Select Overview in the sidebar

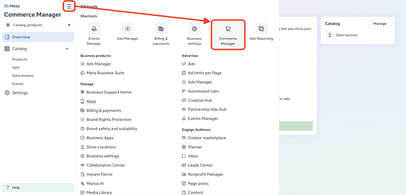pos(21,37)
